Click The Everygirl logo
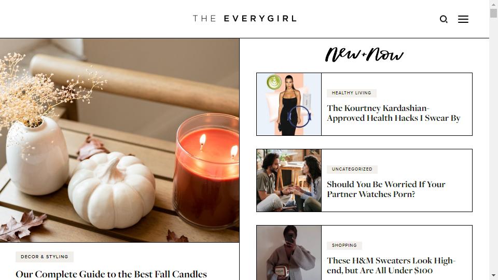The height and width of the screenshot is (280, 498). (244, 19)
